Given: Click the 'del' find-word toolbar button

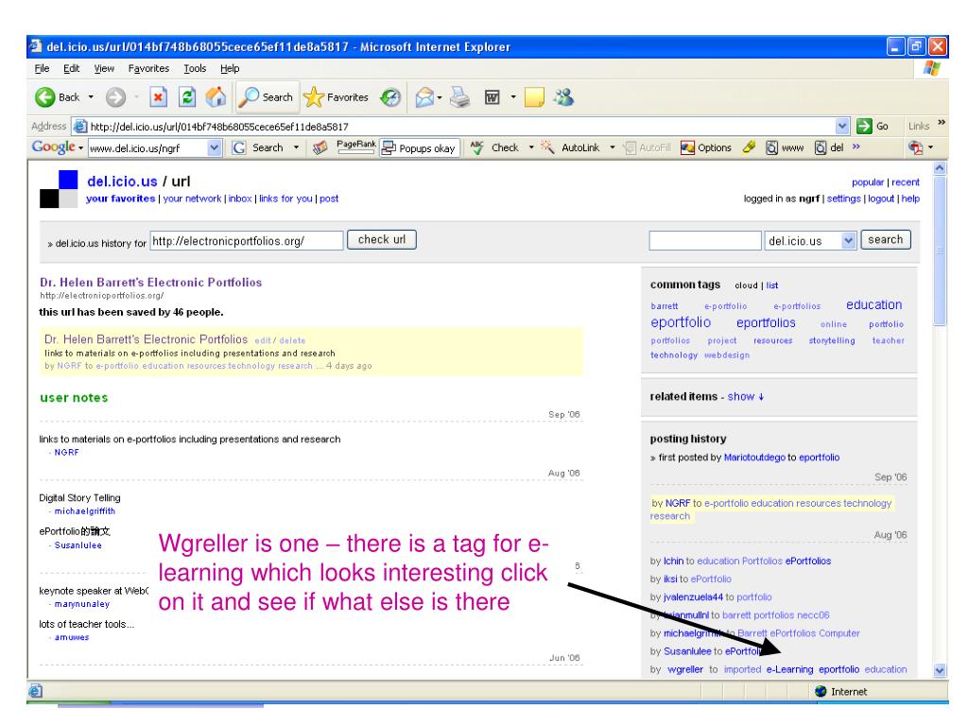Looking at the screenshot, I should coord(829,147).
